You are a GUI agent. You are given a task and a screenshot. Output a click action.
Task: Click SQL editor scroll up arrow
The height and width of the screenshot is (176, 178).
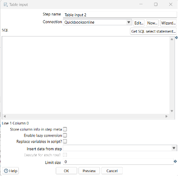pos(172,39)
